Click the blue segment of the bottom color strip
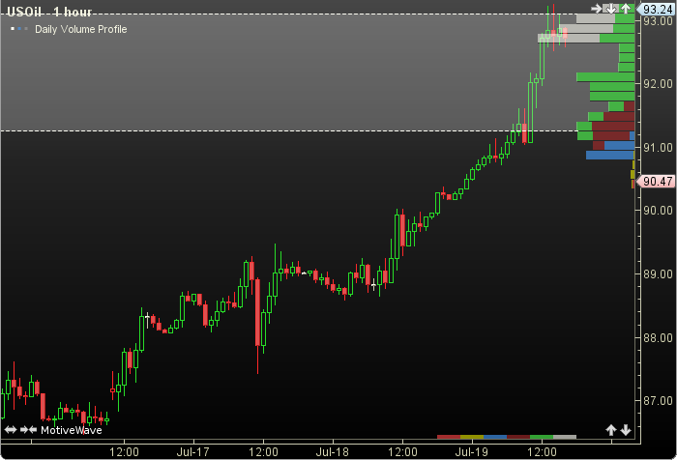This screenshot has width=677, height=460. [495, 437]
